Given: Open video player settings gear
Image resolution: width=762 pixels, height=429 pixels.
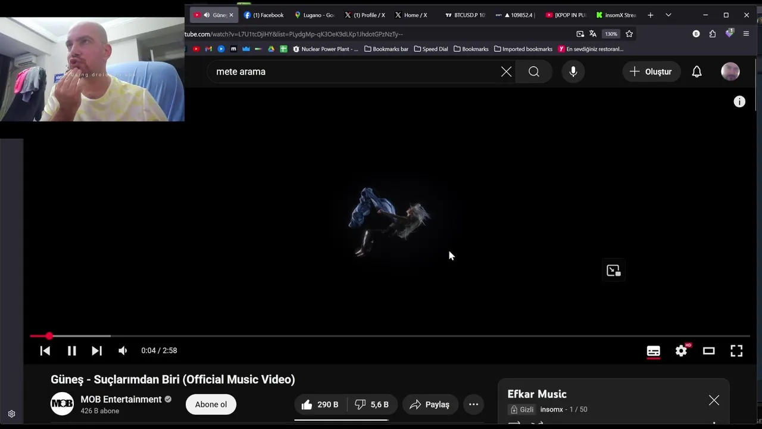Looking at the screenshot, I should [x=682, y=351].
